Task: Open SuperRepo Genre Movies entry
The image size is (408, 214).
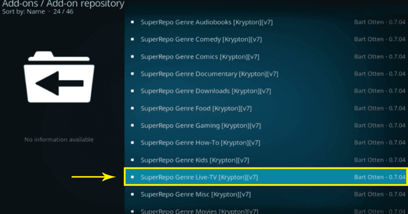Action: (266, 211)
